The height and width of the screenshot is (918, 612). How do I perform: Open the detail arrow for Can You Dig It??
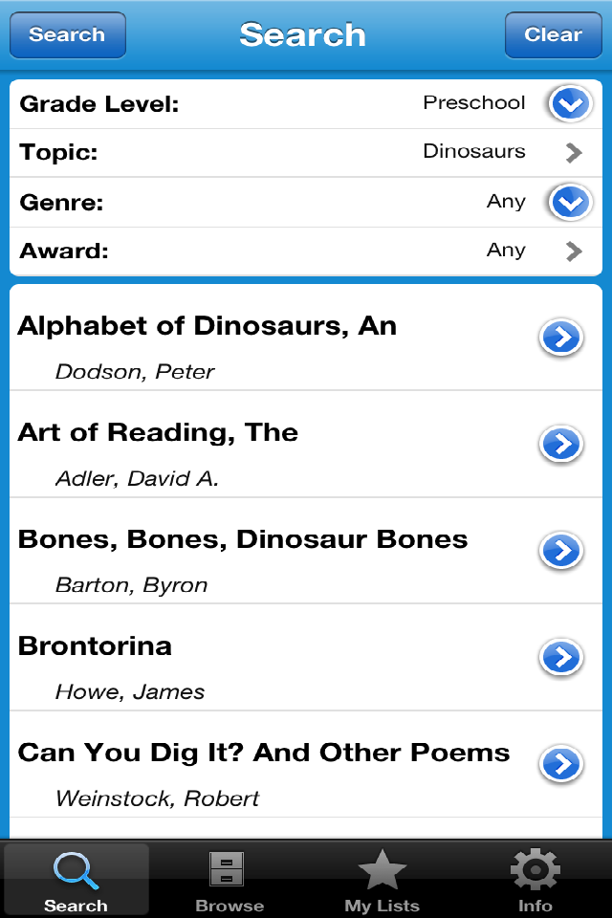tap(561, 765)
